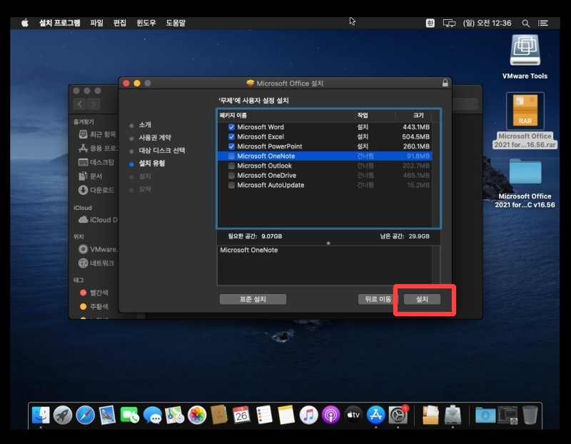Open Messages from the Dock
The image size is (571, 444).
click(152, 415)
